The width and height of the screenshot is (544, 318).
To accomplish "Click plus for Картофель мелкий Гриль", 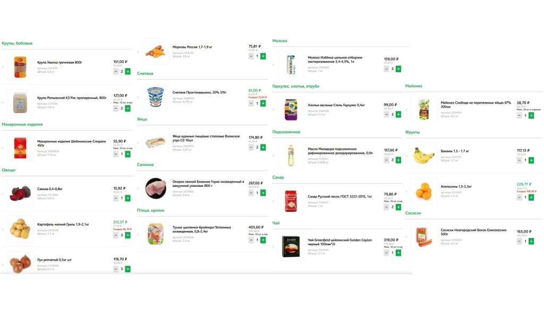I will pyautogui.click(x=127, y=235).
